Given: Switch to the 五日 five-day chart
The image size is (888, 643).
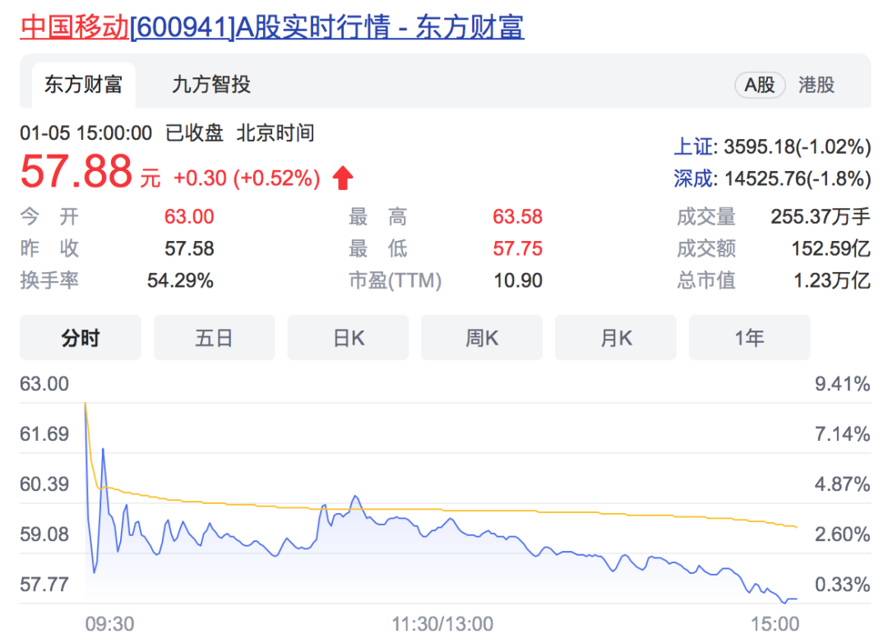Looking at the screenshot, I should click(214, 337).
